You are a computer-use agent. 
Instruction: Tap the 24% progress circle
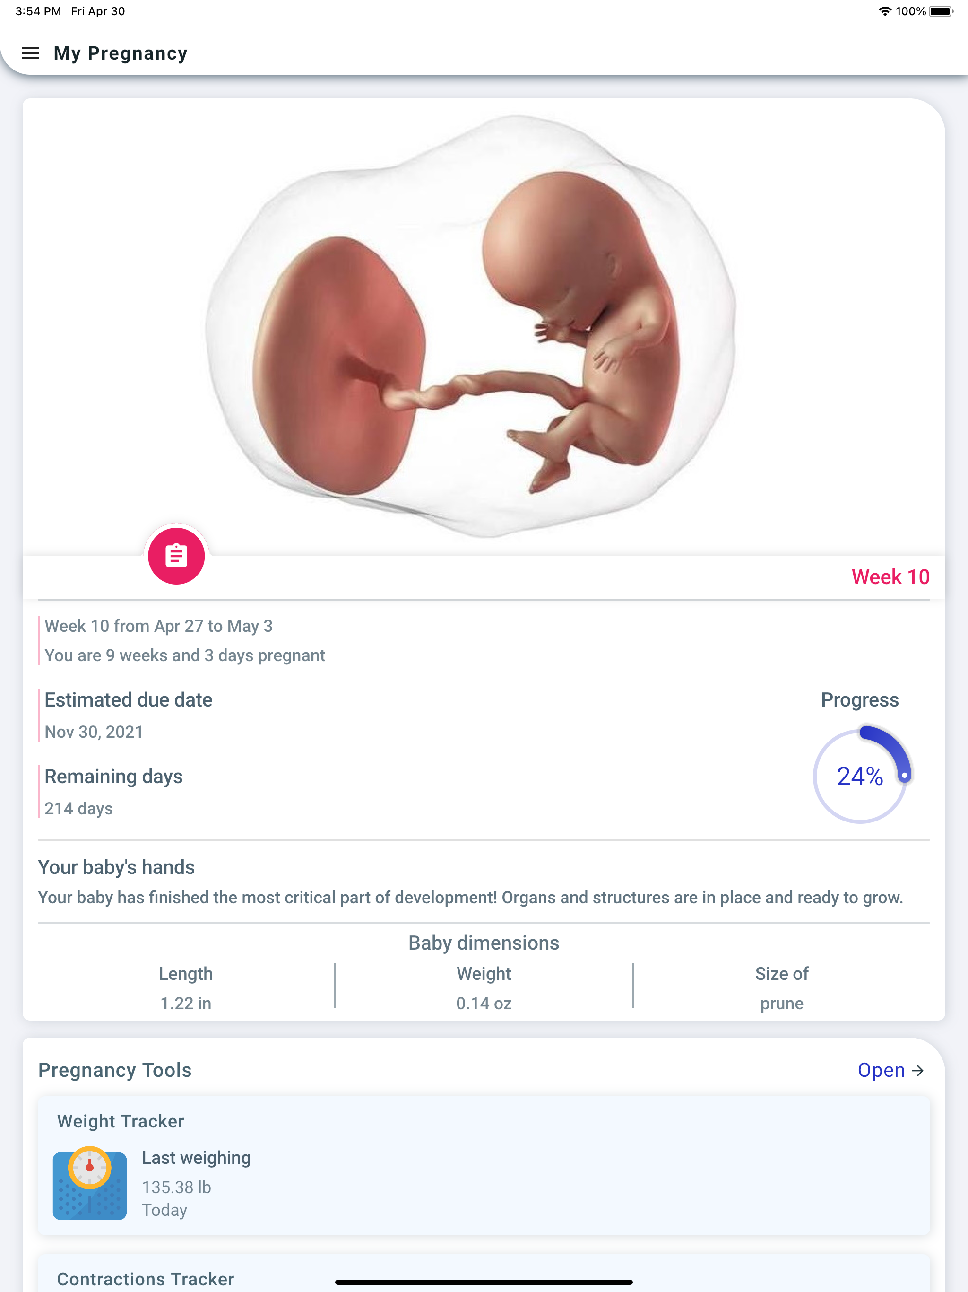(860, 776)
